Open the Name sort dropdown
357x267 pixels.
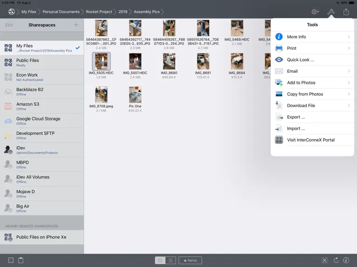point(190,260)
